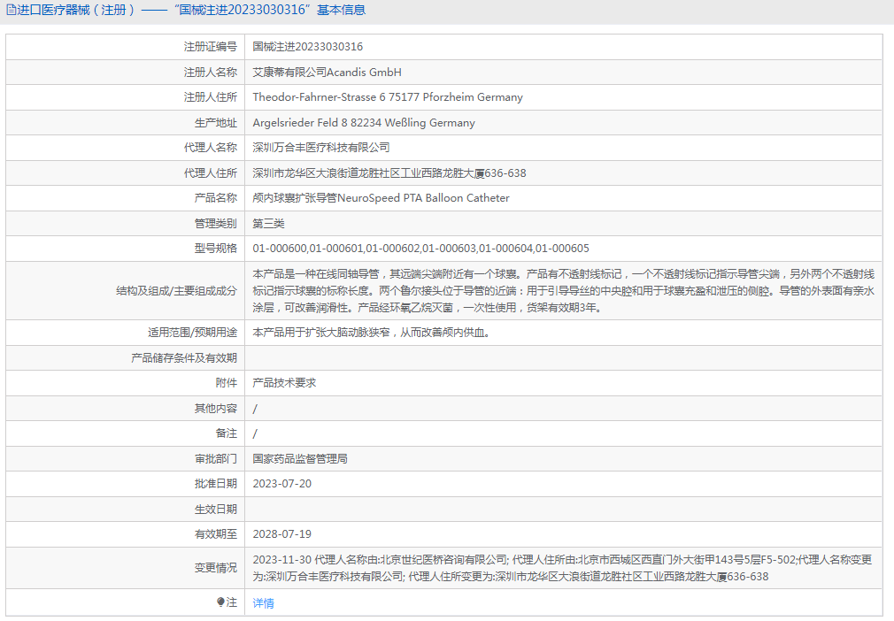This screenshot has width=894, height=621.
Task: Click the 备注 label
Action: (x=227, y=433)
